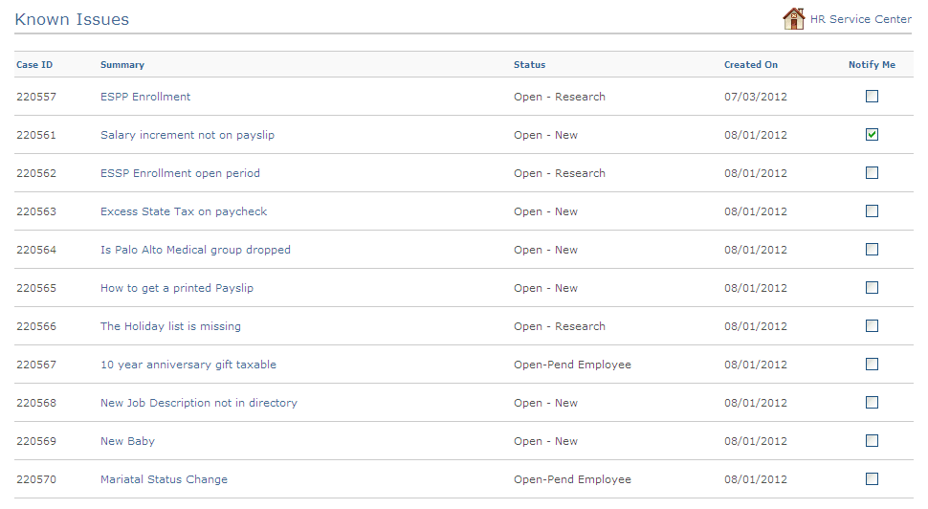Check Notify Me for New Job Description case
Viewport: 928px width, 509px height.
coord(872,403)
